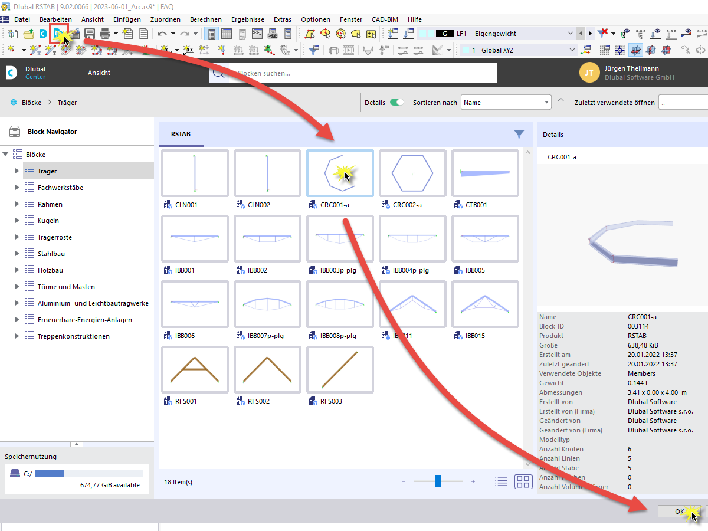
Task: Open Zuletzt verwendete öffnen dropdown
Action: 683,102
